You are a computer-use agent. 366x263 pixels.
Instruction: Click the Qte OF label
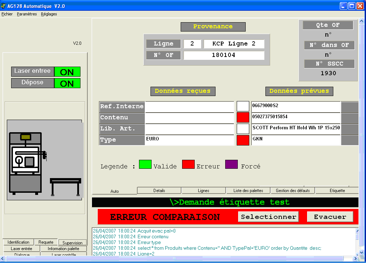pos(328,25)
